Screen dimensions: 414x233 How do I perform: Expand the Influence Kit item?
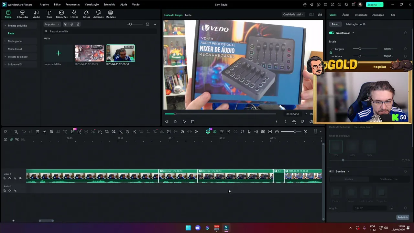click(x=5, y=64)
